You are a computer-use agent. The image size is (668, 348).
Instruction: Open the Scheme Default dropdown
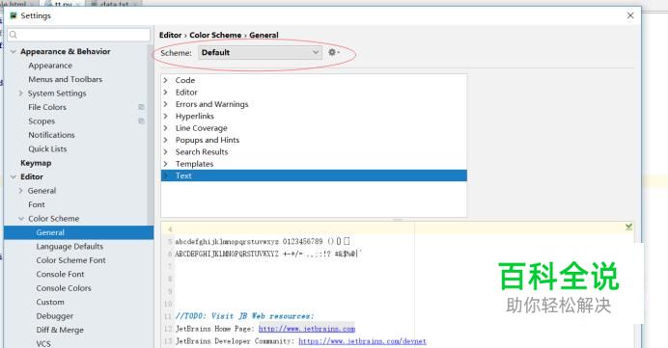click(x=260, y=52)
